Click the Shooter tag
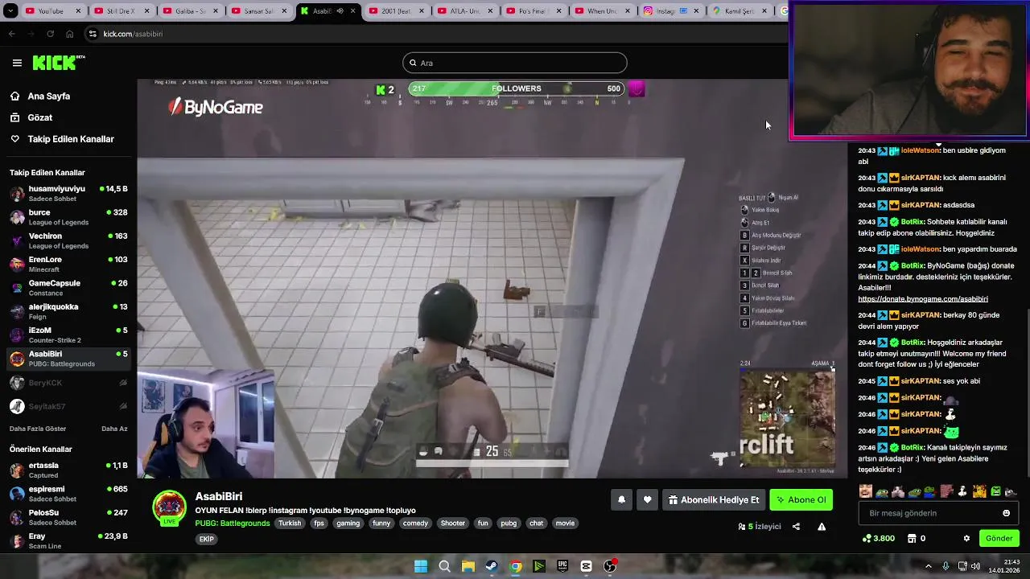 (x=452, y=523)
